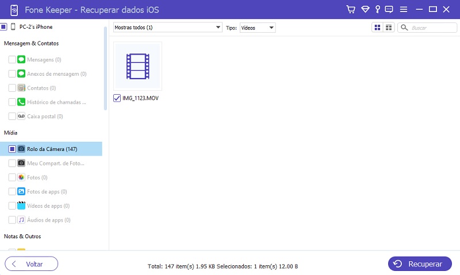Image resolution: width=460 pixels, height=275 pixels.
Task: Click the Meu Compart. de Foto camera icon
Action: pyautogui.click(x=21, y=163)
